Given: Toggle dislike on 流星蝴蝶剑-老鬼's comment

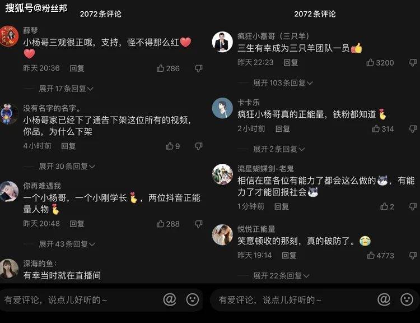Looking at the screenshot, I should pyautogui.click(x=413, y=206).
